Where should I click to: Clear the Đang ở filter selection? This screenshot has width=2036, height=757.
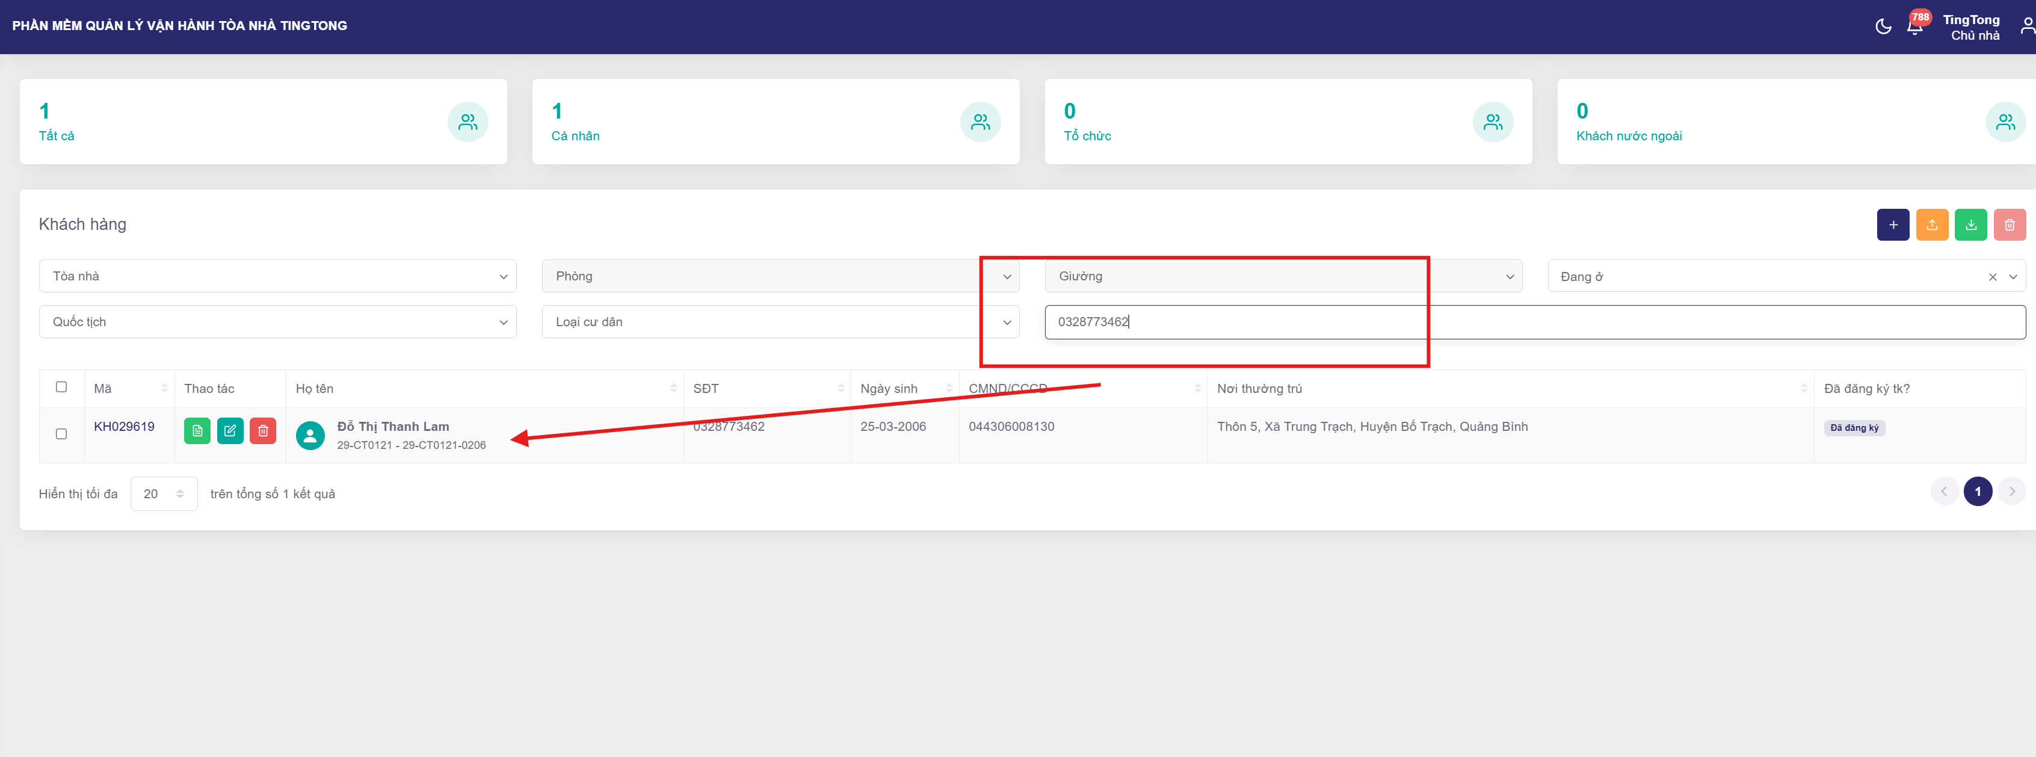tap(1991, 277)
